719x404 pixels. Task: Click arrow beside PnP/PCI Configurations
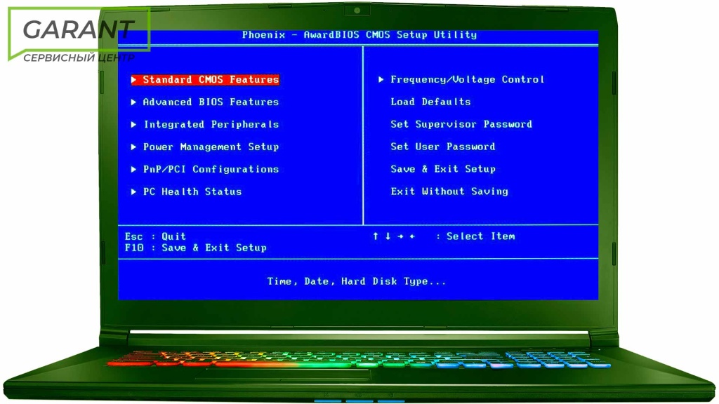(x=133, y=170)
